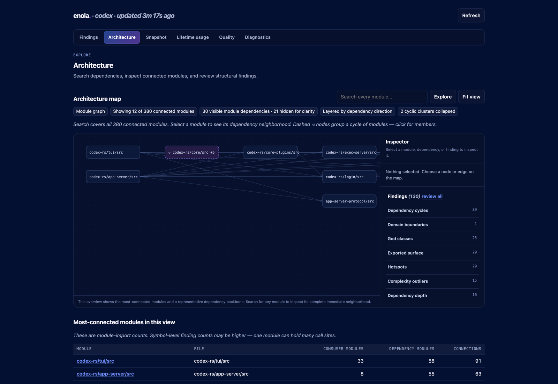Click the DEPENDENCY MODULES column header
558x384 pixels.
pyautogui.click(x=412, y=349)
